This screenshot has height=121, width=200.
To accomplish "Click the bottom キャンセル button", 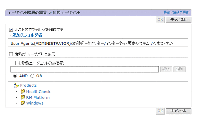I will 179,111.
